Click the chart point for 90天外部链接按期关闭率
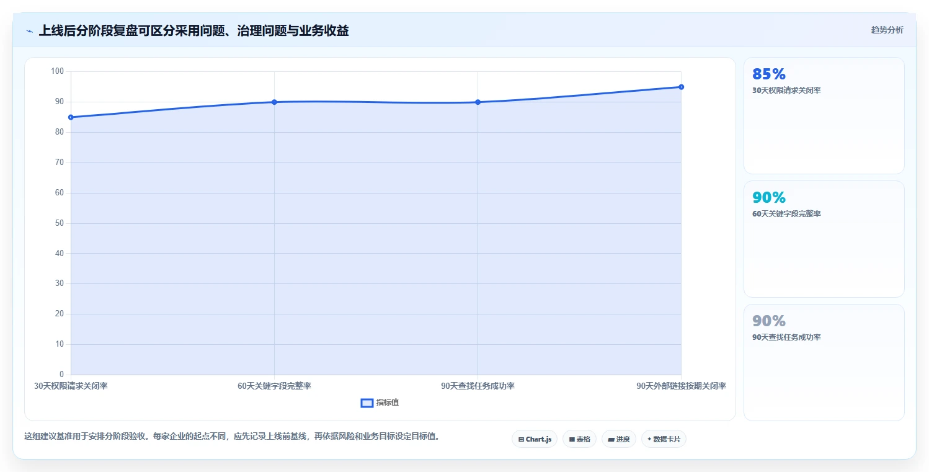Viewport: 929px width, 472px height. coord(681,87)
